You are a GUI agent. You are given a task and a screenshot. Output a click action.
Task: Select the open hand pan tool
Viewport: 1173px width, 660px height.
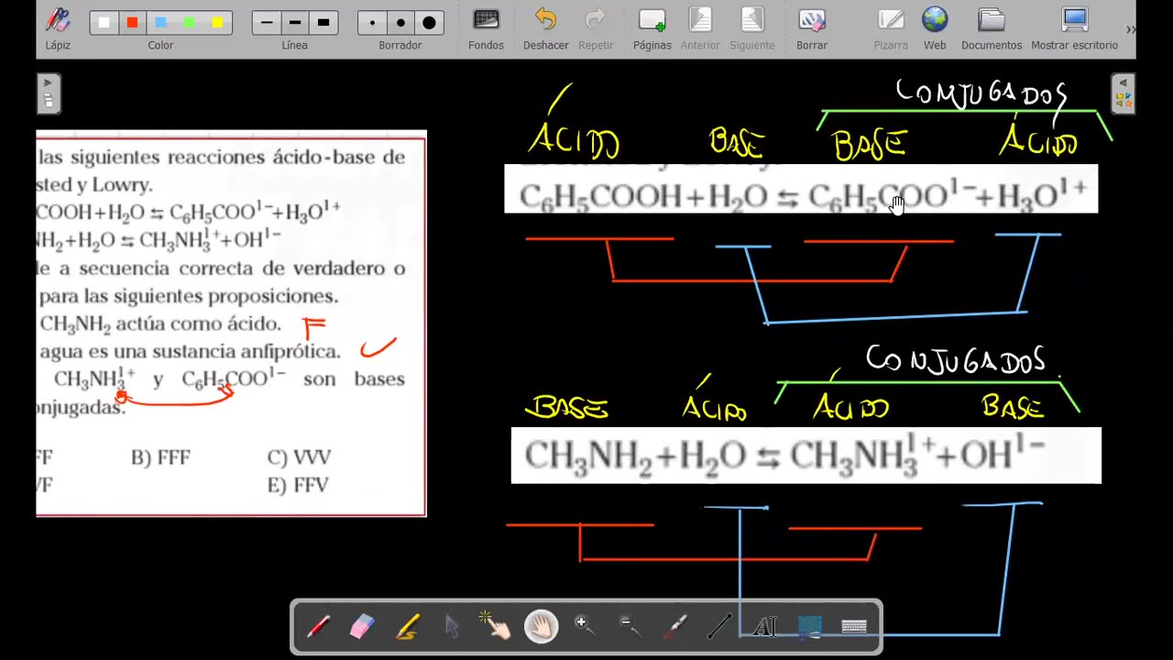point(541,627)
